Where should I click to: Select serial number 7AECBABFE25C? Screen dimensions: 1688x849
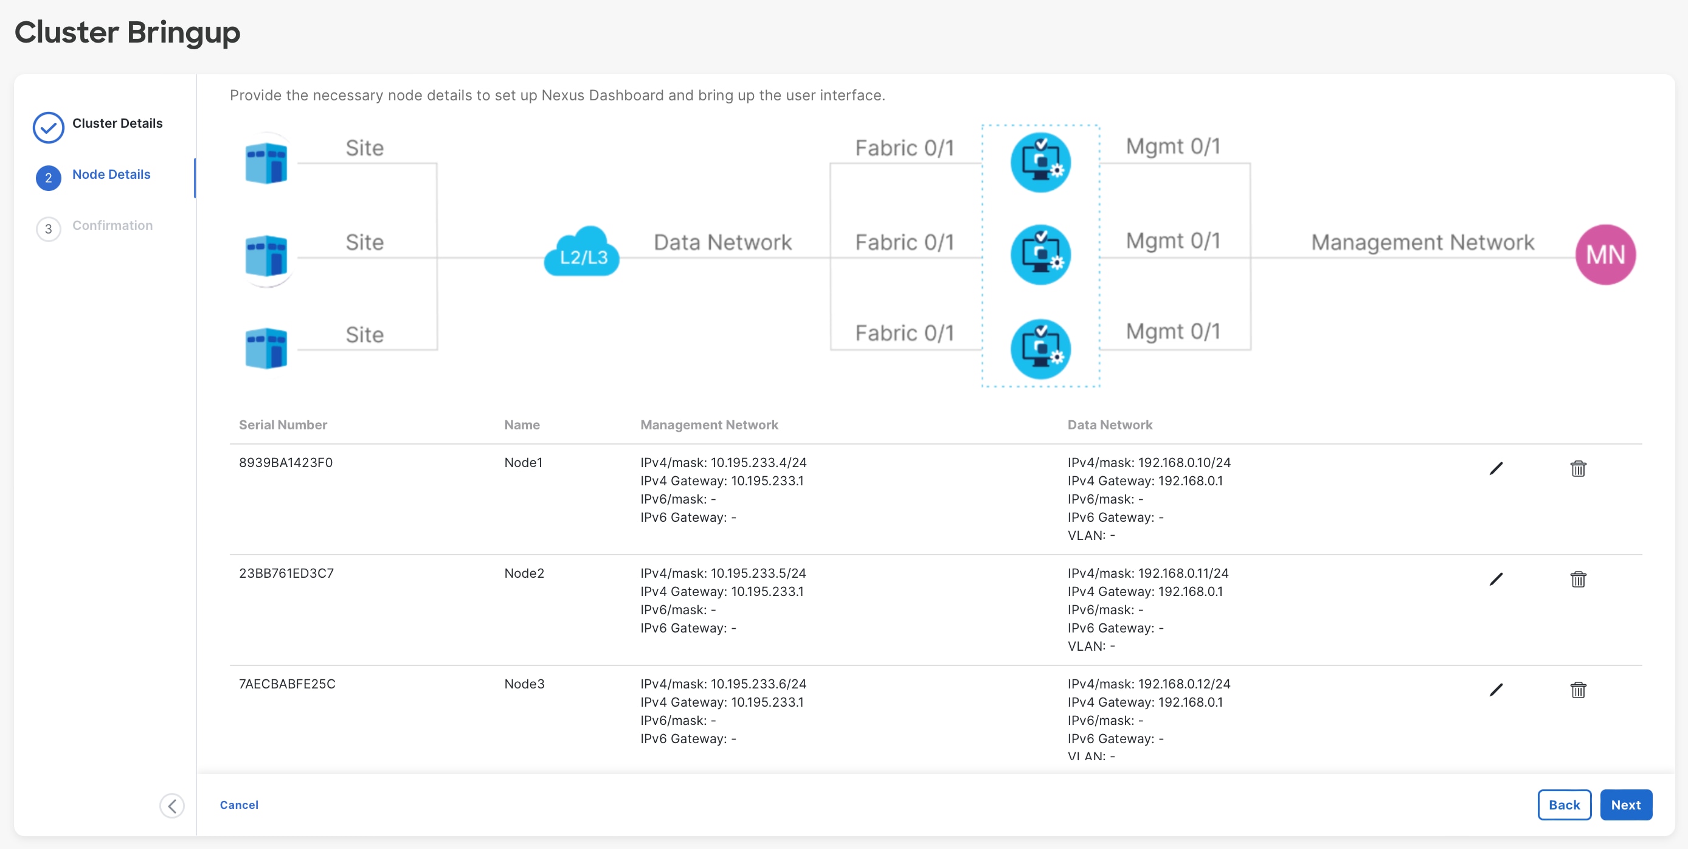click(287, 684)
